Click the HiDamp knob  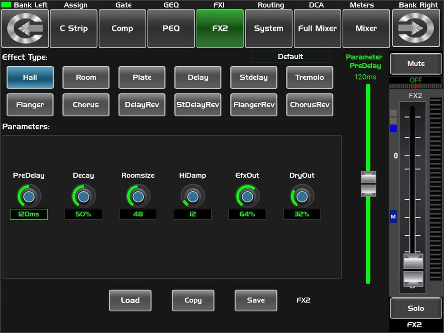point(193,196)
